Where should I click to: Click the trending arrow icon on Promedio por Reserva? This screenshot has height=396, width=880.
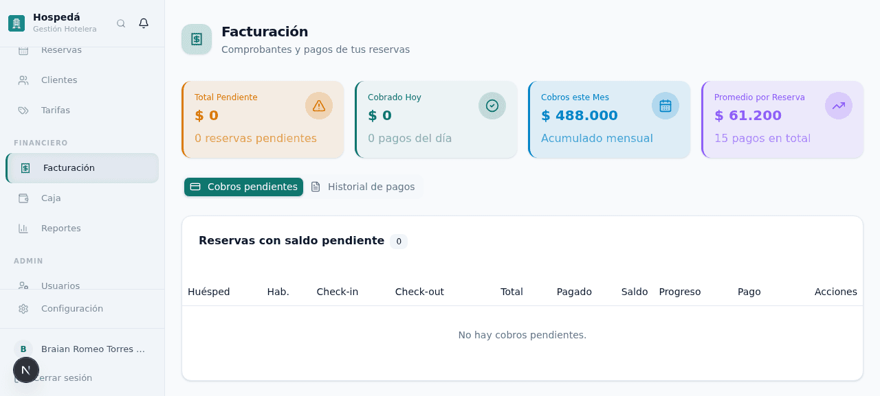click(839, 106)
